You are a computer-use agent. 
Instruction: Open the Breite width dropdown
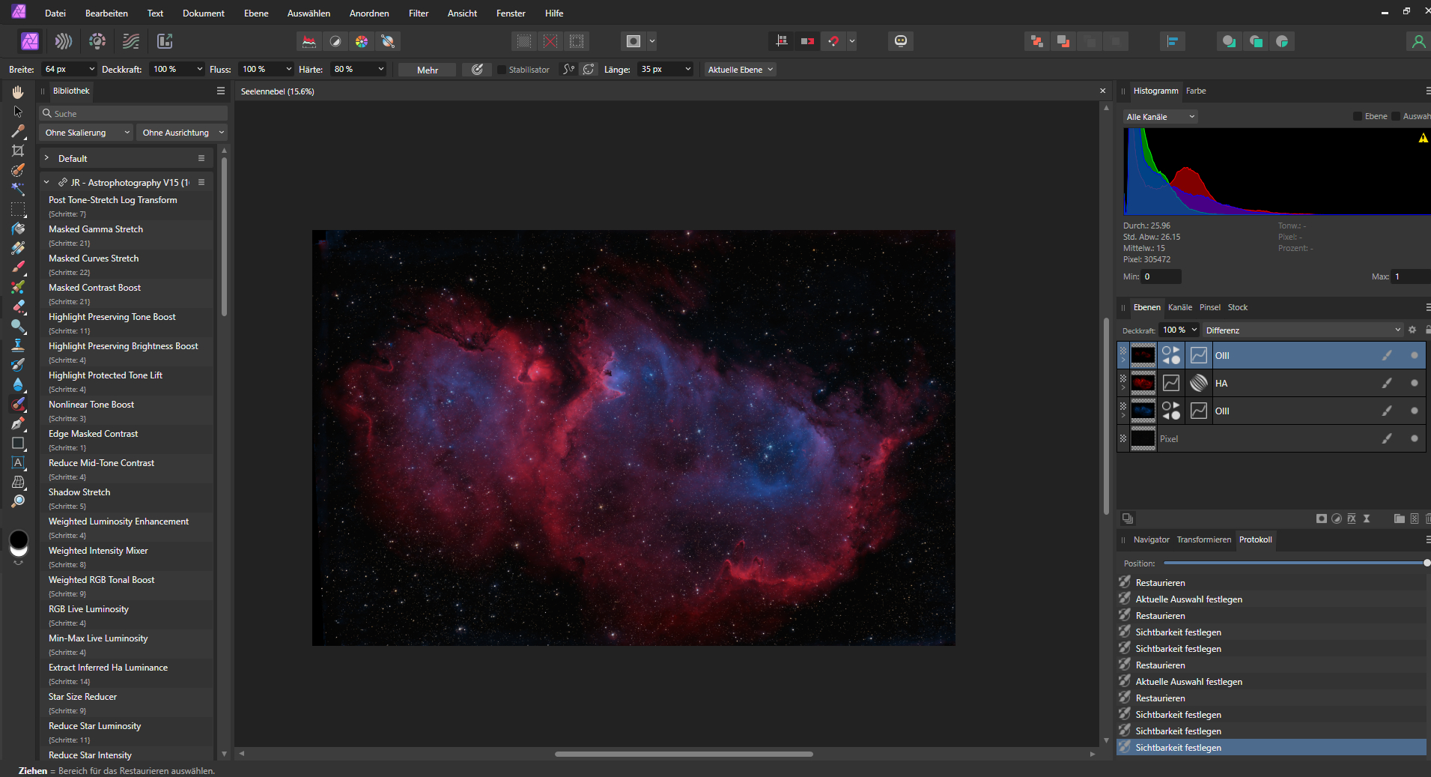coord(91,70)
